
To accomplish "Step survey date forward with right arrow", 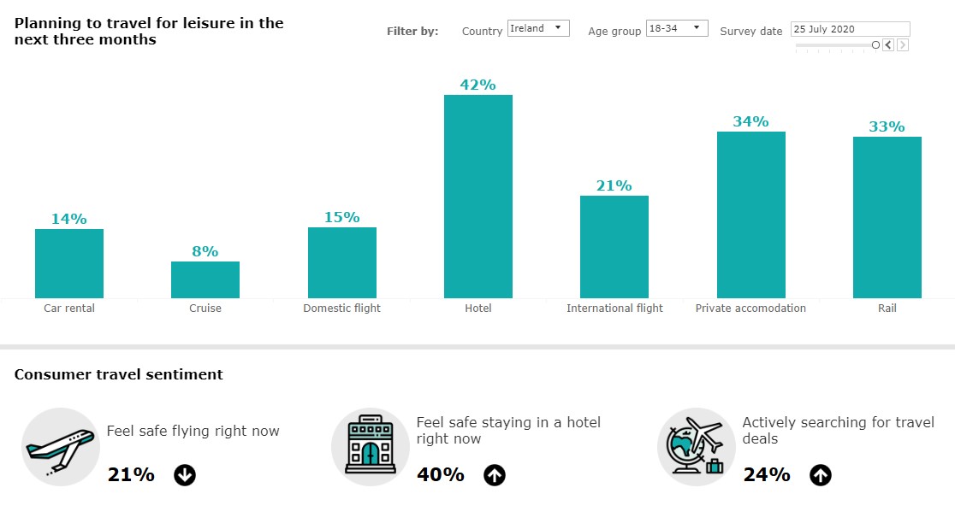I will pyautogui.click(x=903, y=44).
